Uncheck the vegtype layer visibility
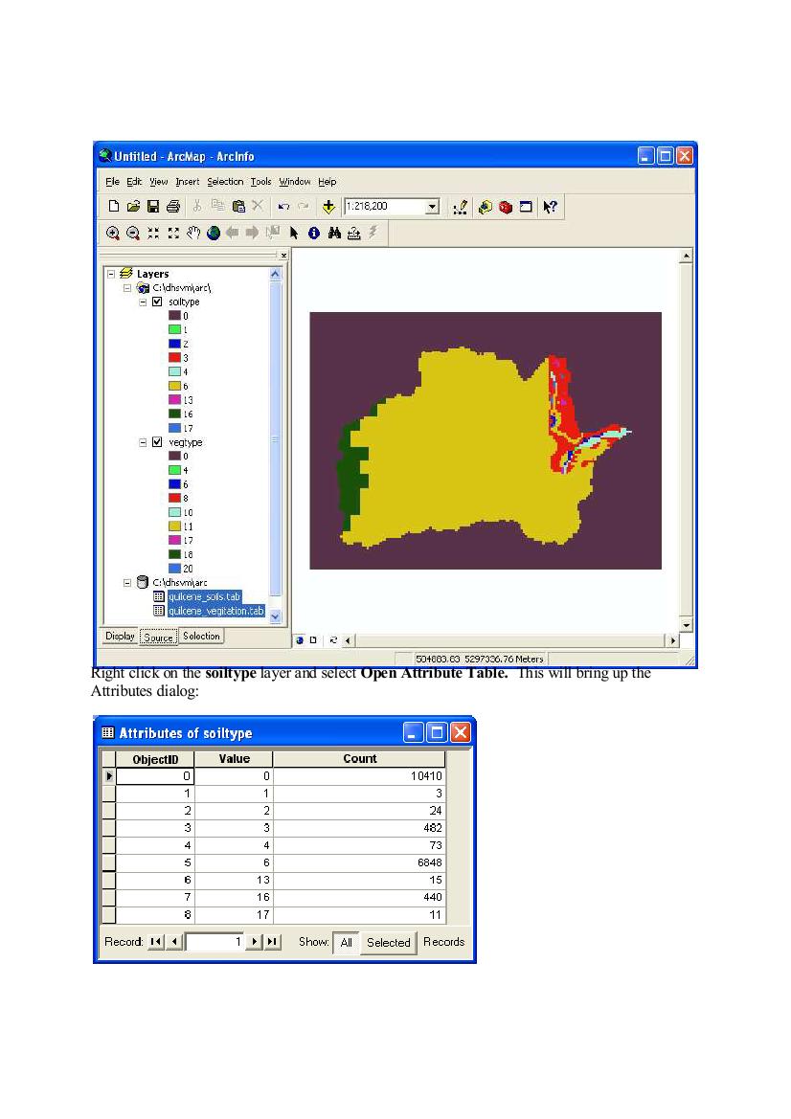791x1119 pixels. 157,442
